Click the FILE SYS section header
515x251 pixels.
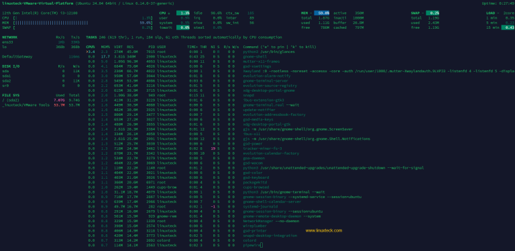tap(11, 95)
